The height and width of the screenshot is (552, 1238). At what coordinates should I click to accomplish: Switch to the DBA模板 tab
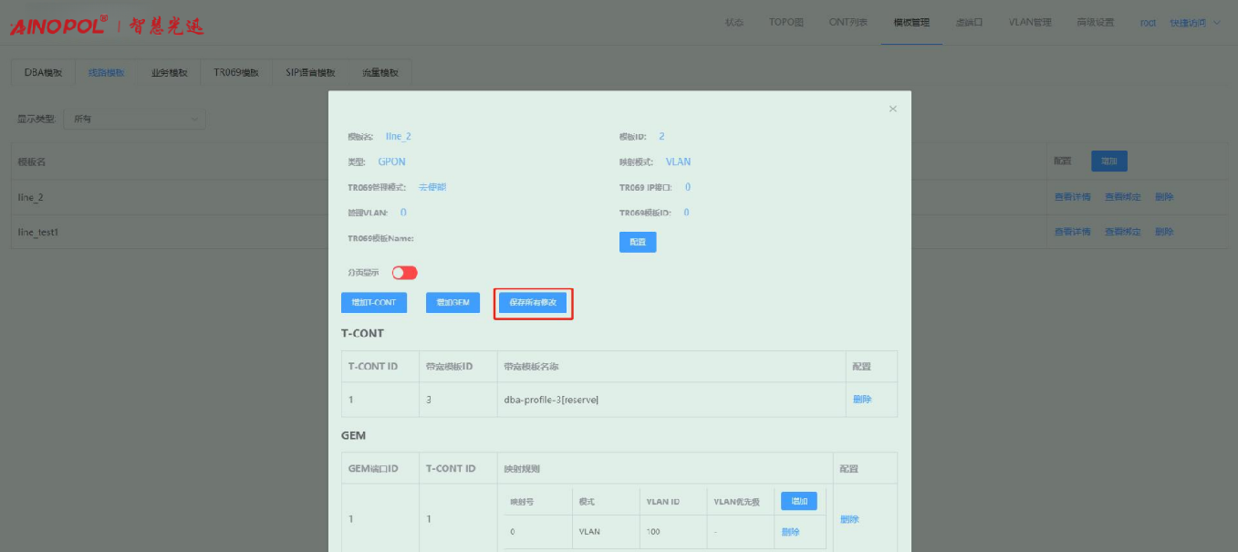(x=43, y=73)
